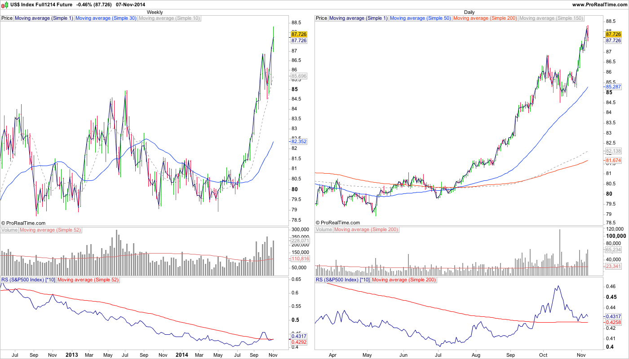Click the Aug label on Daily time axis

(476, 355)
